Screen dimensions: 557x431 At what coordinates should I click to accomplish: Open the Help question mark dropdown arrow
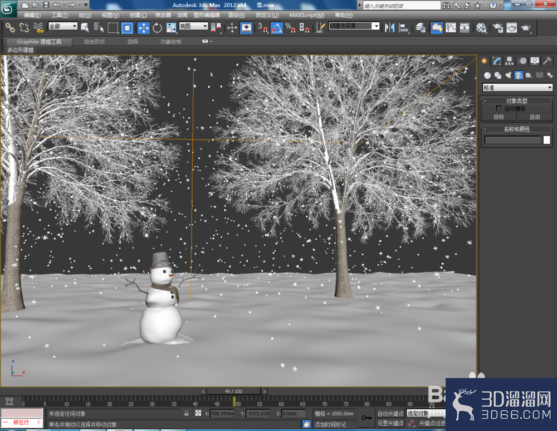501,5
